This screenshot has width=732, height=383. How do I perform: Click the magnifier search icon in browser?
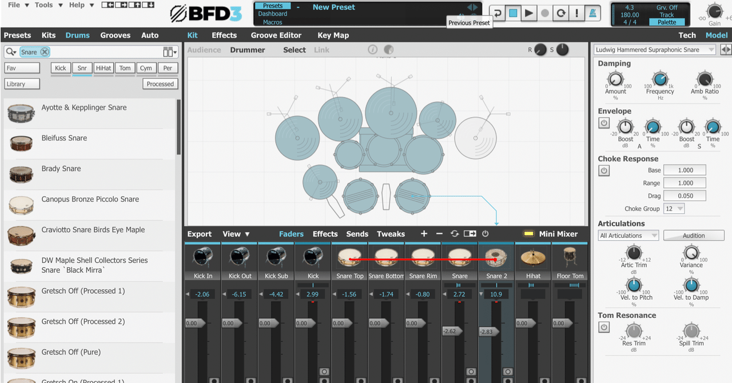pyautogui.click(x=11, y=52)
